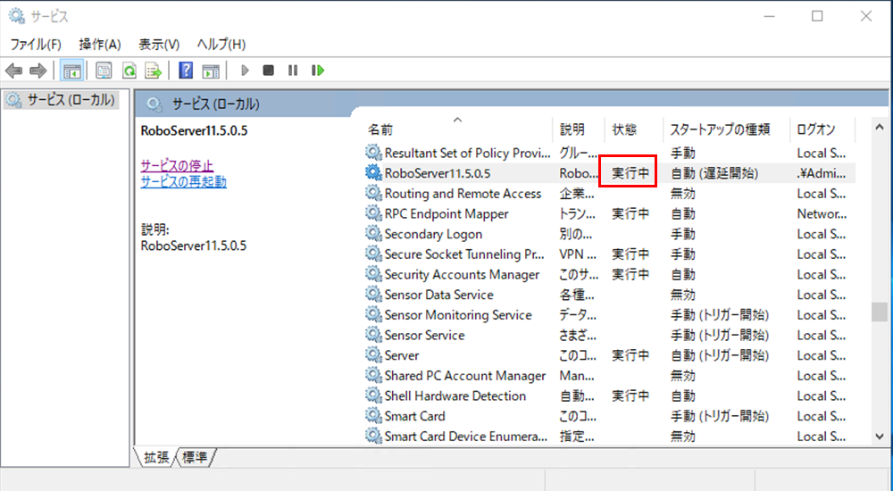Screen dimensions: 893x491
Task: Open the ヘルプ(H) menu
Action: (x=221, y=45)
